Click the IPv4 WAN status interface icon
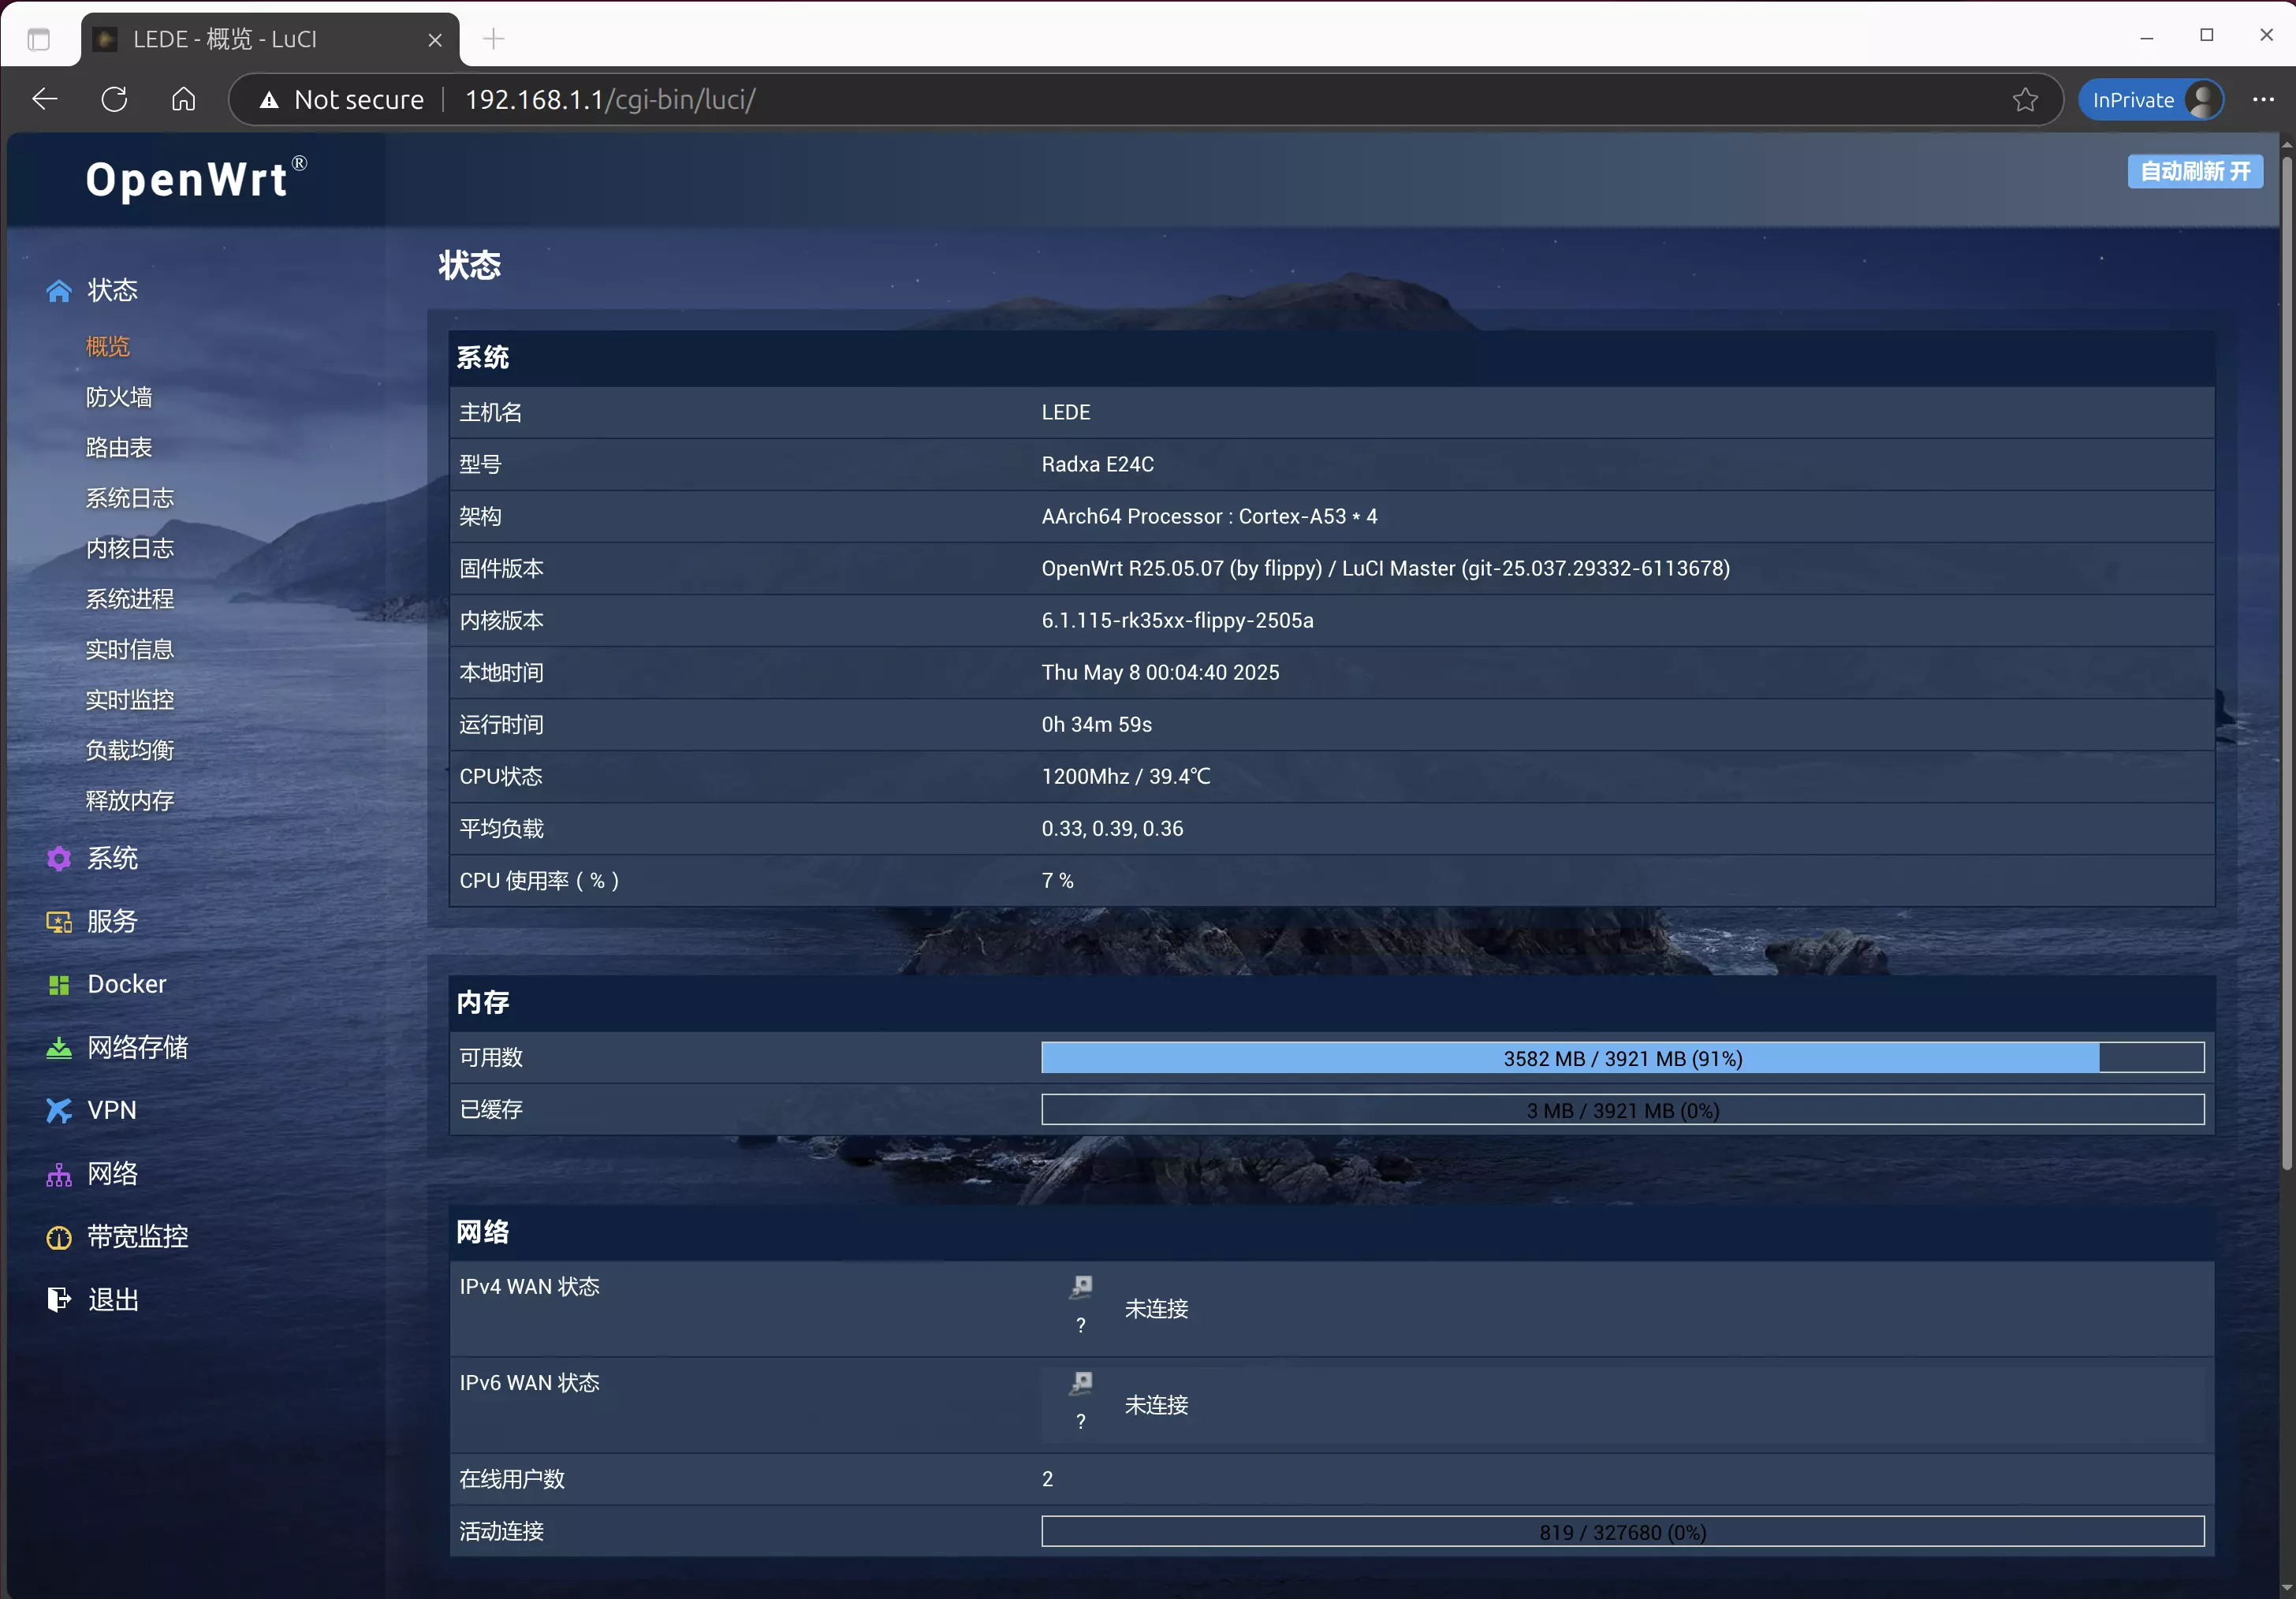This screenshot has height=1599, width=2296. tap(1081, 1287)
